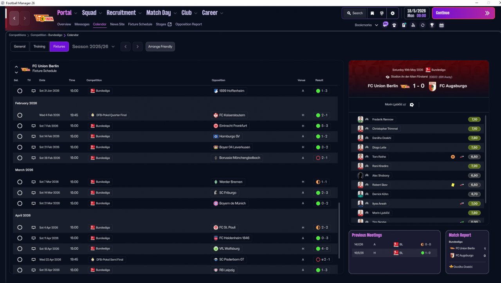Viewport: 501px width, 283px height.
Task: Click the player ratings list scrollbar
Action: click(x=485, y=159)
